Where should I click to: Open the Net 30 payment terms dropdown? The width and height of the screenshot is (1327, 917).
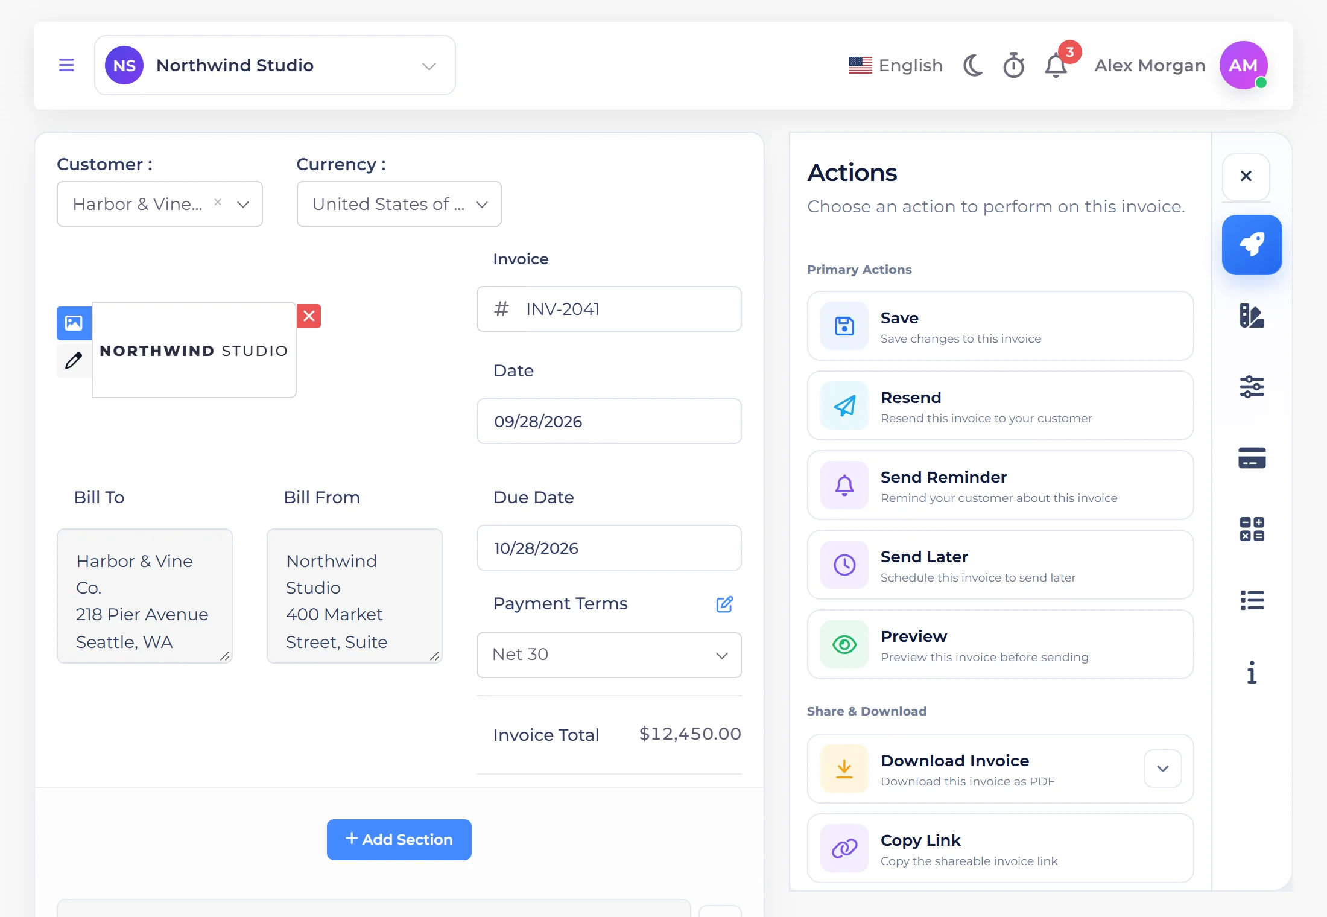609,655
